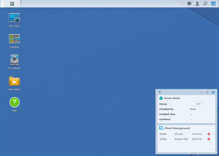
Task: Dock the widget panel using the blue icon
Action: [x=213, y=92]
